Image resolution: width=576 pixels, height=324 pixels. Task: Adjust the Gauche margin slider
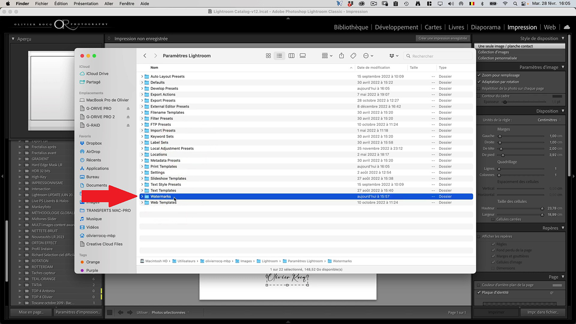500,136
